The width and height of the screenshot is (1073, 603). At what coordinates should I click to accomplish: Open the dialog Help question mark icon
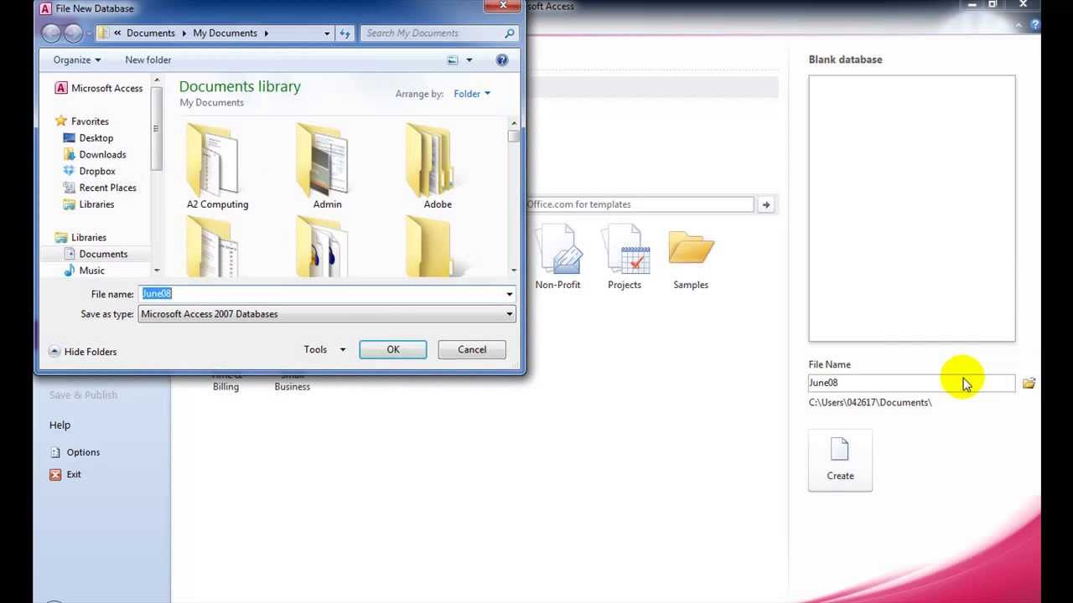pyautogui.click(x=501, y=59)
